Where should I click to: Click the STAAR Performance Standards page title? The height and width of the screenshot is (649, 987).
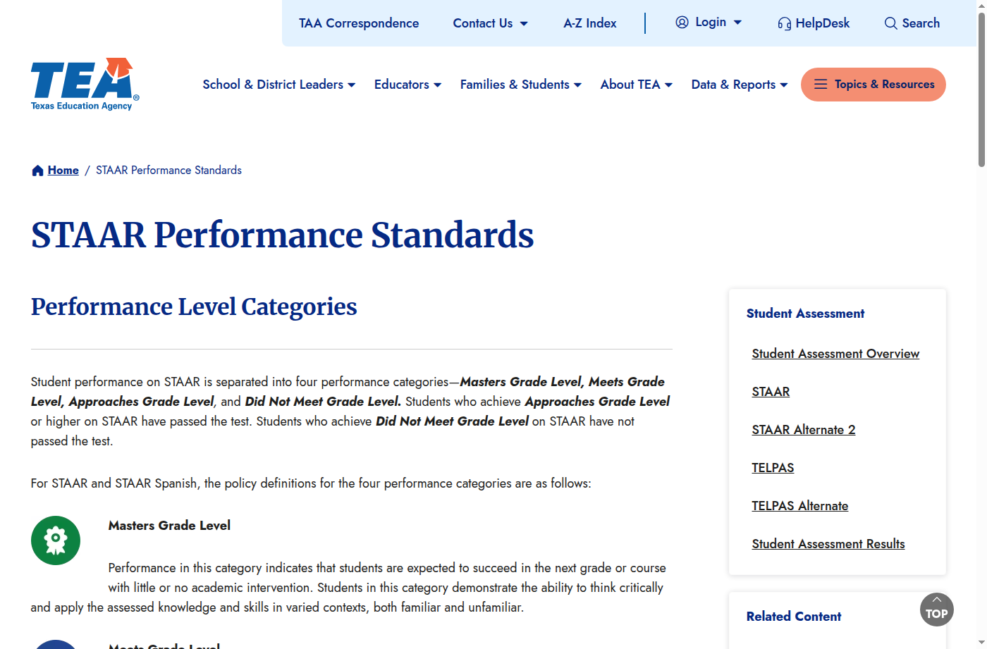pyautogui.click(x=283, y=235)
